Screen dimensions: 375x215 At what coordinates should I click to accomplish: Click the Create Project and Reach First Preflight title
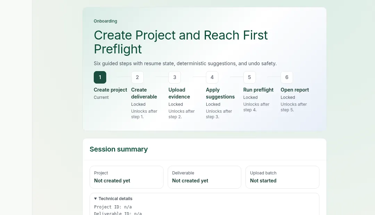(181, 42)
